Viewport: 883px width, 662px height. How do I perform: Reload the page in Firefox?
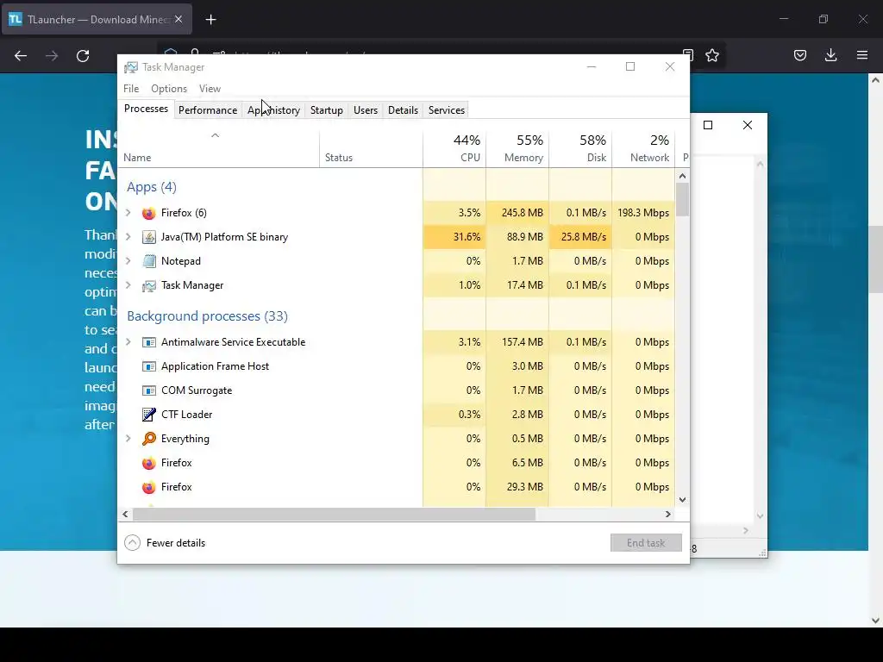coord(83,56)
